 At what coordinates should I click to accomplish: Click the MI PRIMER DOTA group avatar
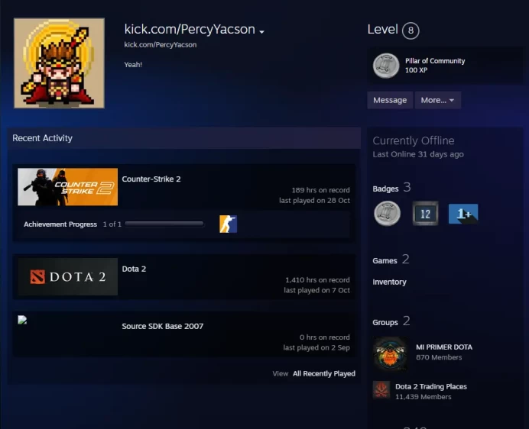391,354
